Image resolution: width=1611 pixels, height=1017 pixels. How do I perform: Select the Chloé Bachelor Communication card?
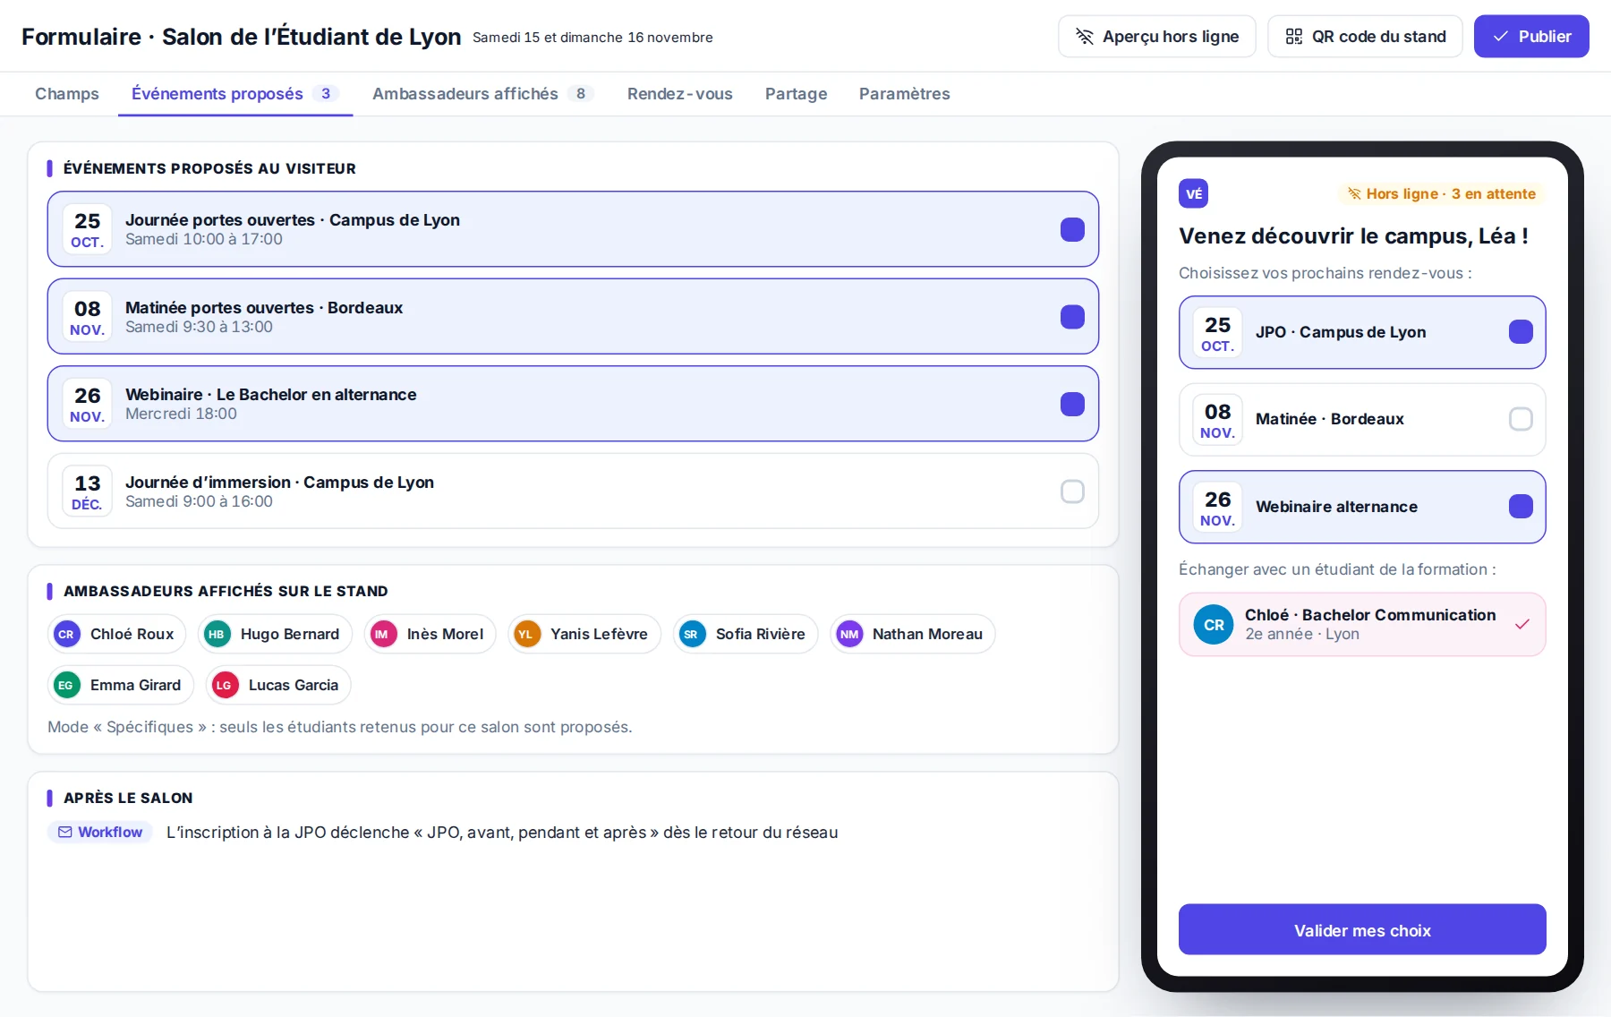(1362, 625)
